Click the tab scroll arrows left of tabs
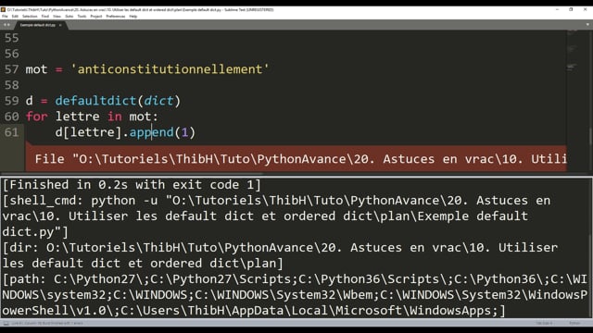 point(6,25)
